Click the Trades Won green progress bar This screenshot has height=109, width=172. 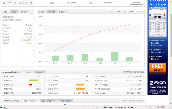33,81
